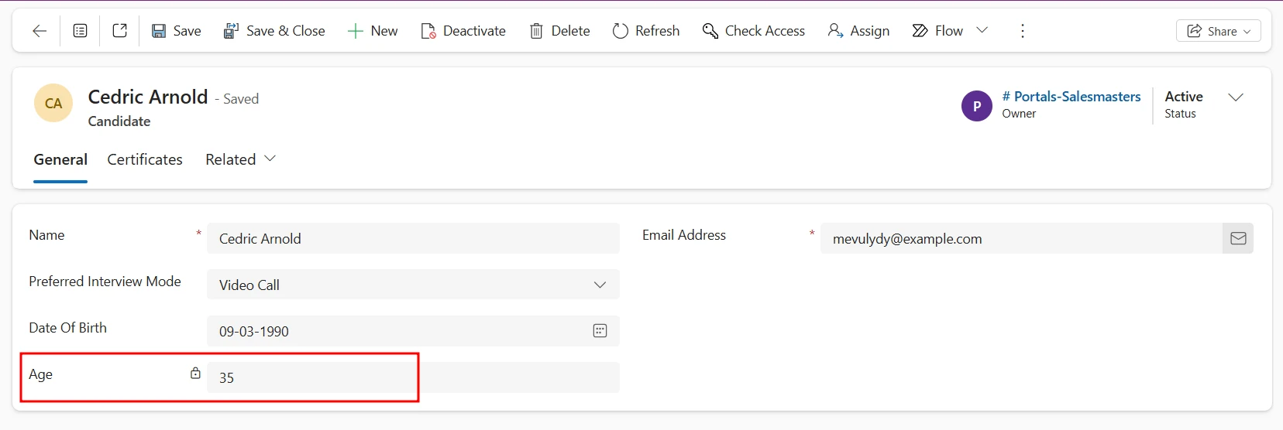Click the send email envelope icon
This screenshot has height=430, width=1283.
(x=1238, y=238)
